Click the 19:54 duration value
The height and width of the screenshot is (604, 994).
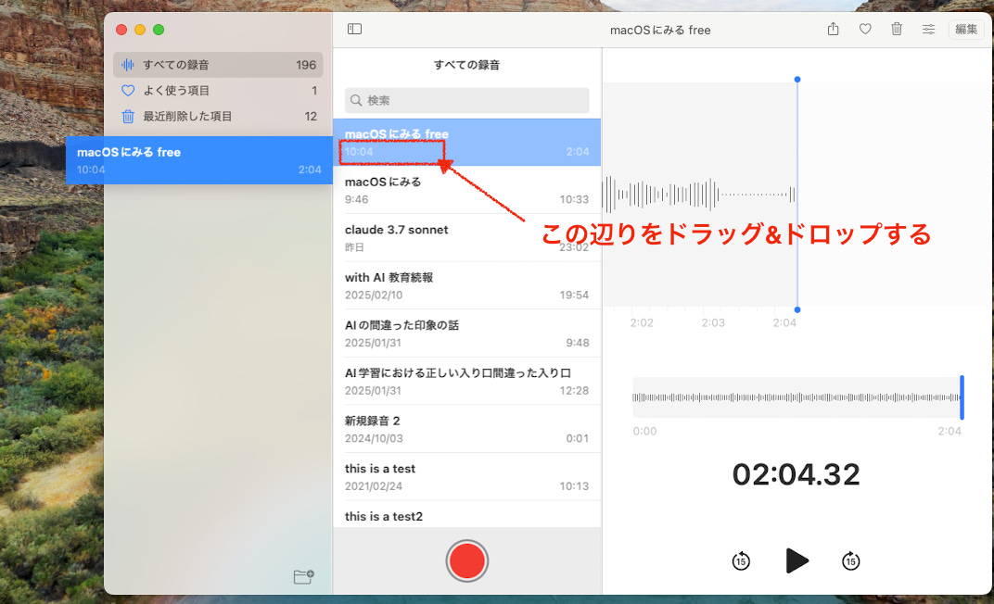[x=574, y=295]
